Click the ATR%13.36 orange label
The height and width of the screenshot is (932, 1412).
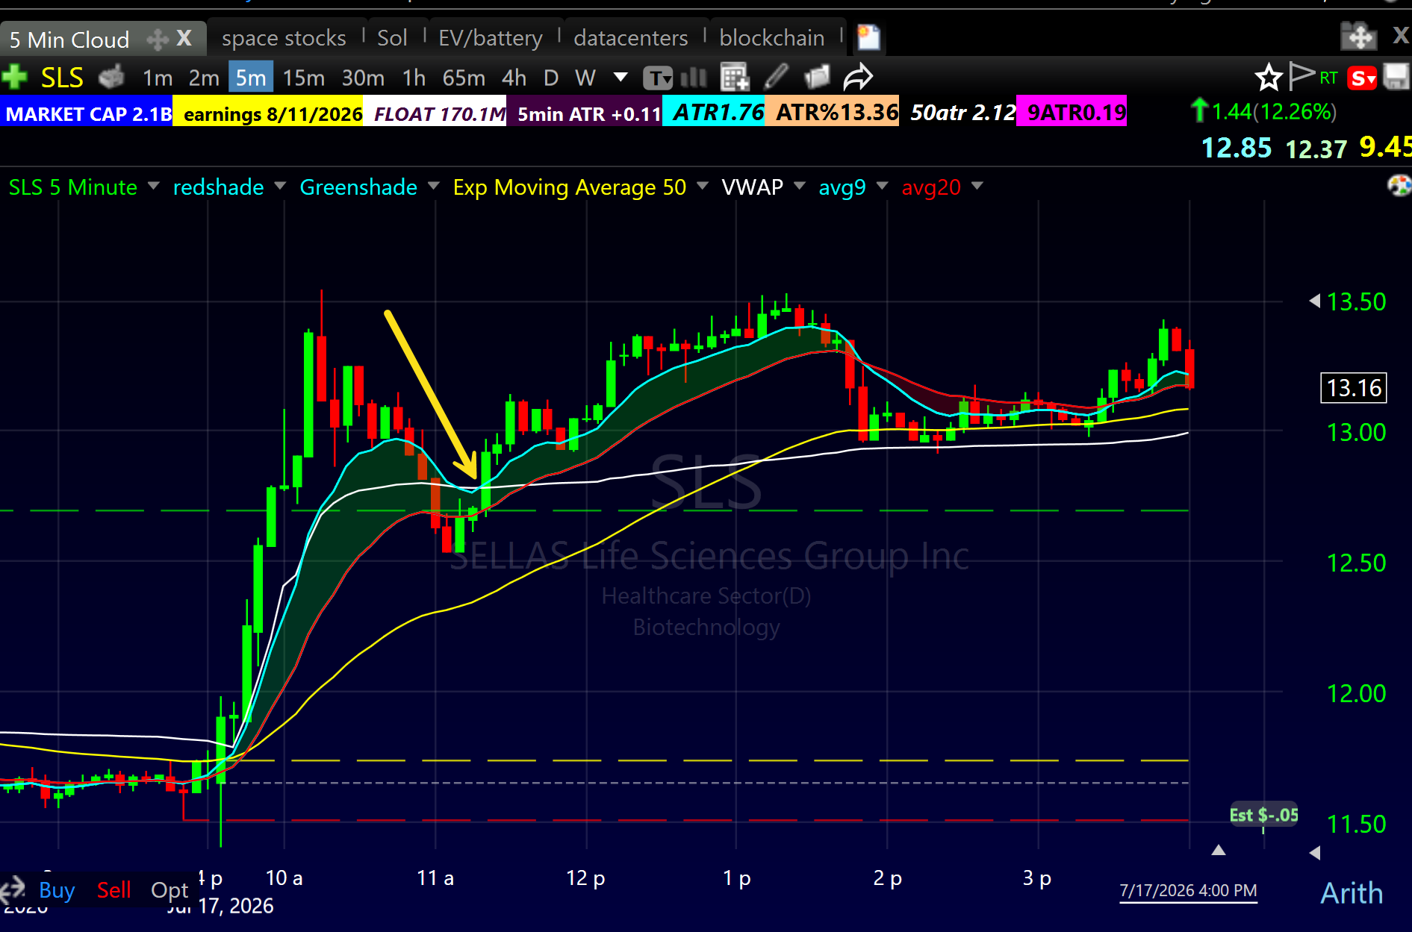833,112
